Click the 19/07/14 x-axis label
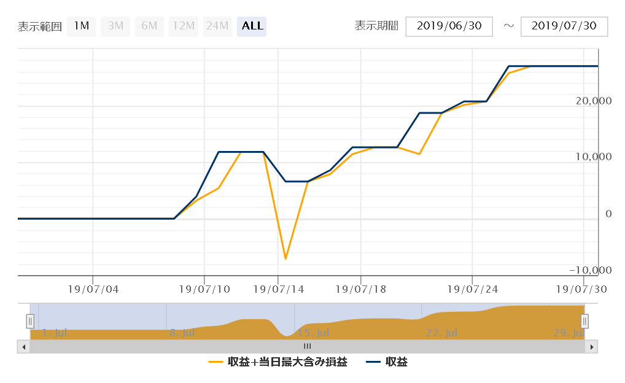625x383 pixels. click(x=279, y=289)
